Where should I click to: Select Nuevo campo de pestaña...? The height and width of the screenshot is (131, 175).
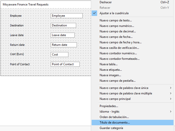133,81
